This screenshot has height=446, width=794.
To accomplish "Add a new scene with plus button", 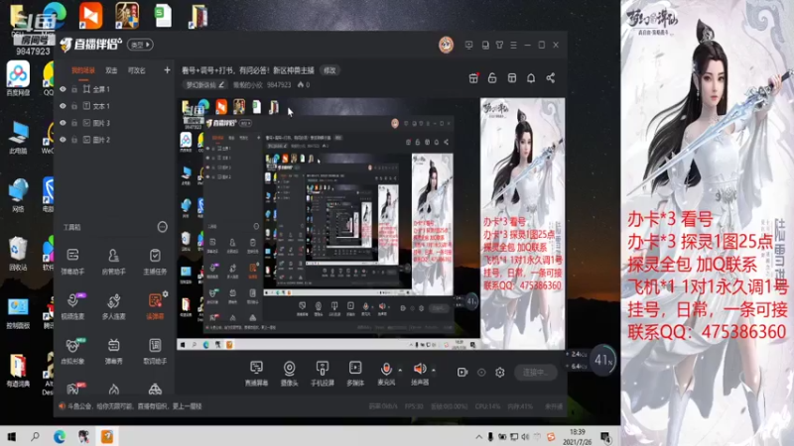I will (167, 70).
